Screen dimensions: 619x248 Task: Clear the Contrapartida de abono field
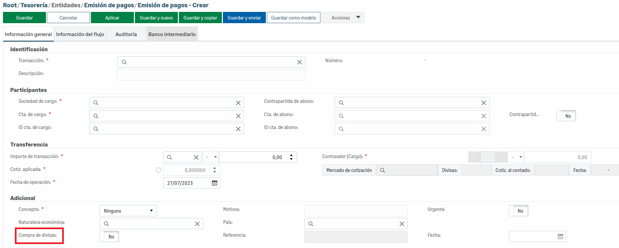(483, 103)
